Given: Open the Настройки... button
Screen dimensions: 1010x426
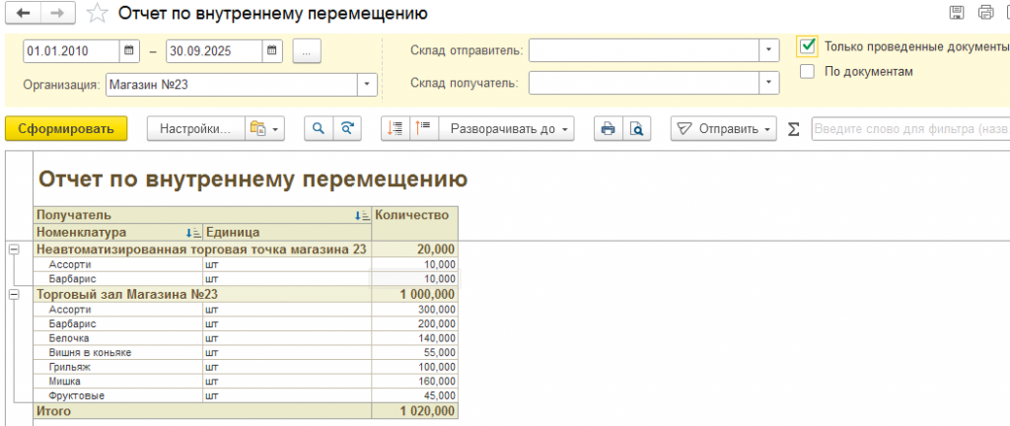Looking at the screenshot, I should pos(196,129).
